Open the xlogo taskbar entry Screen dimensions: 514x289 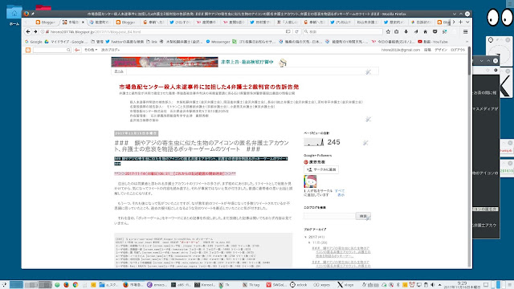345,285
